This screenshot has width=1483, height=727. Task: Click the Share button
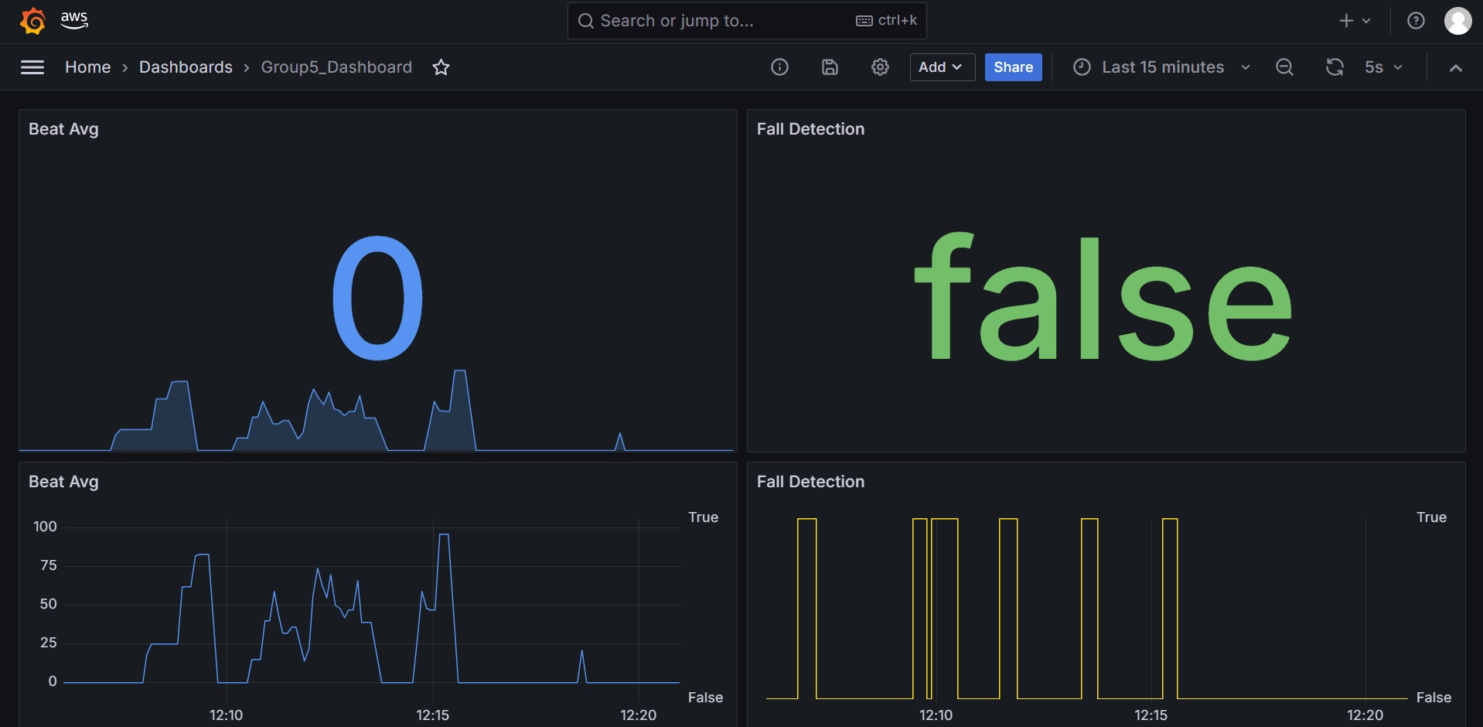point(1013,67)
